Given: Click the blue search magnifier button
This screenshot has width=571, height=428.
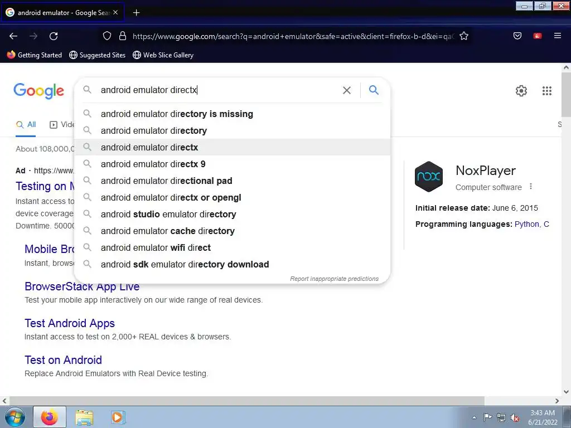Looking at the screenshot, I should (x=374, y=90).
